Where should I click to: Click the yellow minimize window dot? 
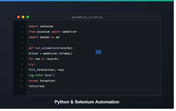[23, 17]
